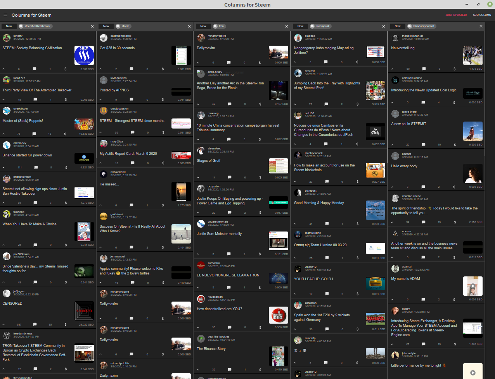The width and height of the screenshot is (495, 379).
Task: Click the coinlogic.online avatar
Action: pyautogui.click(x=395, y=80)
